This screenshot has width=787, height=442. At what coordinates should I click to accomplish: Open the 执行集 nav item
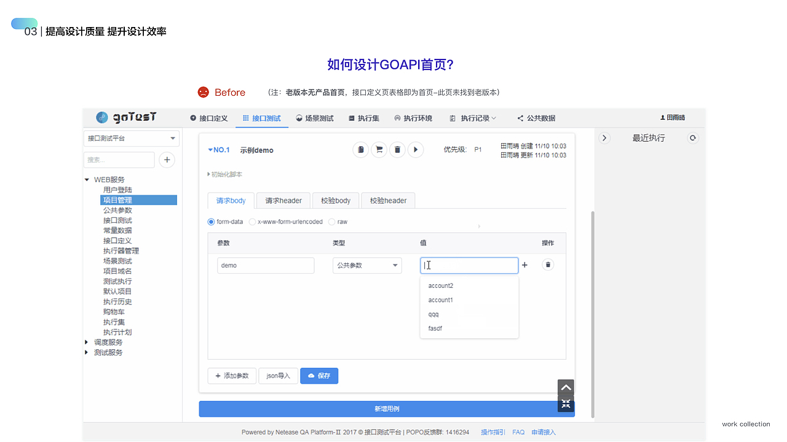pos(364,118)
